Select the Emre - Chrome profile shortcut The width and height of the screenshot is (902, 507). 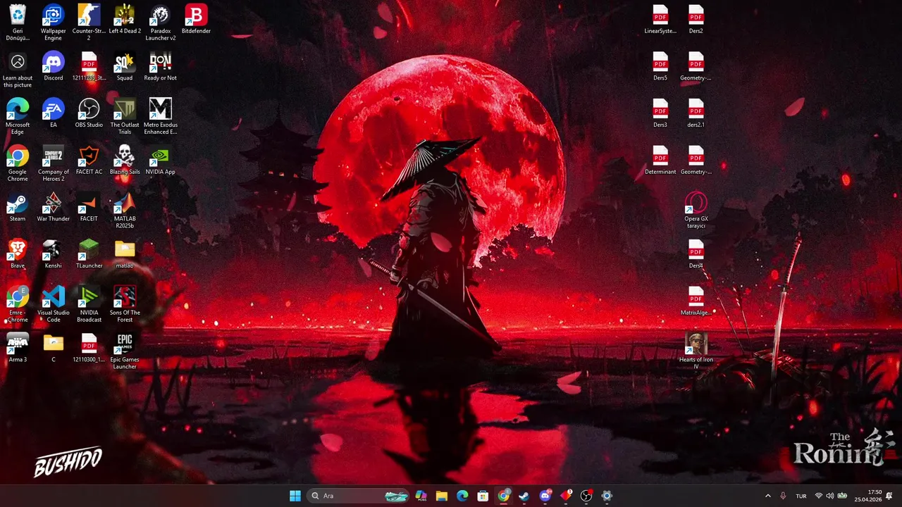(x=18, y=305)
